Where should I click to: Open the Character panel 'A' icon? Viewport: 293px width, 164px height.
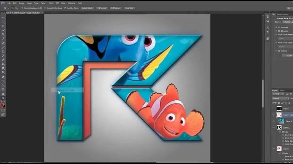268,27
